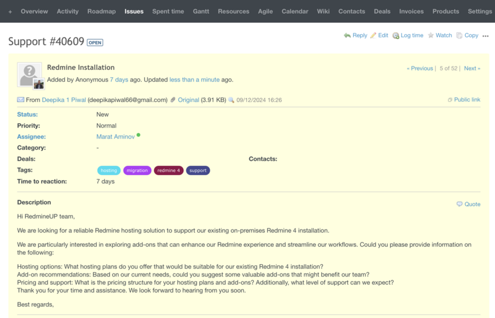Click the support tag
Viewport: 495px width, 318px height.
(198, 171)
